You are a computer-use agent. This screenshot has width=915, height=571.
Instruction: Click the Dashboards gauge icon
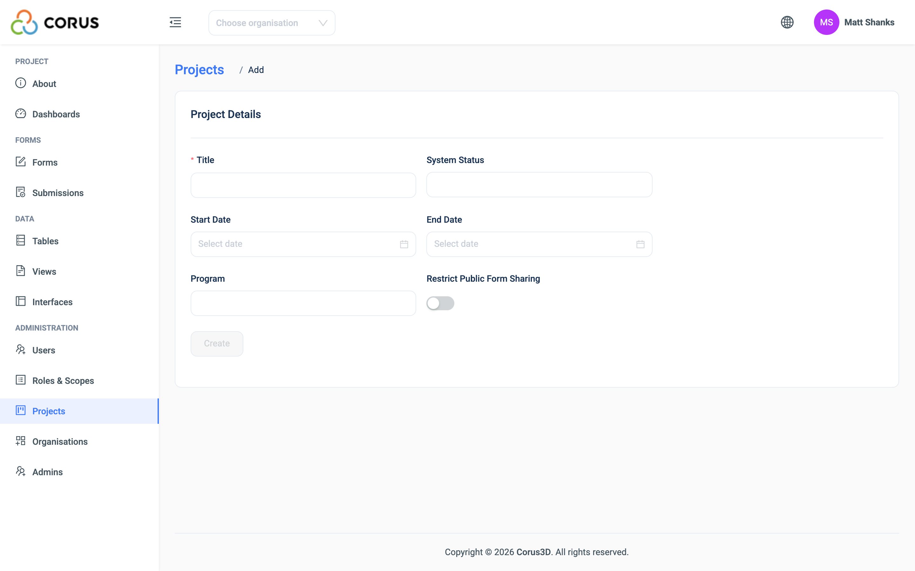20,114
